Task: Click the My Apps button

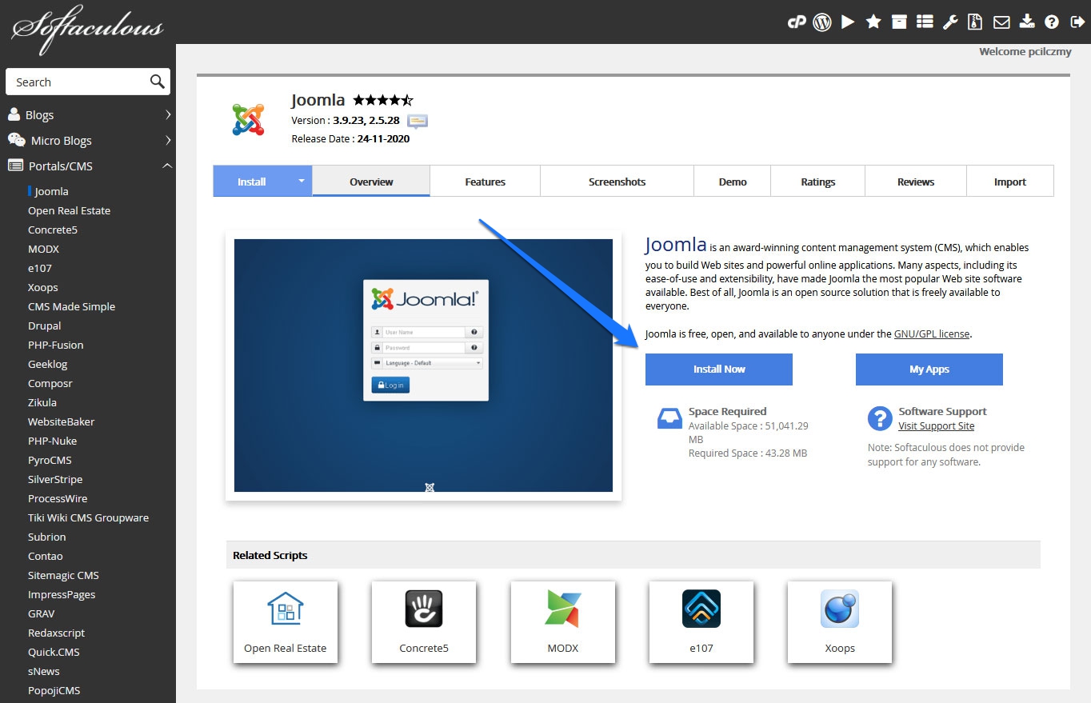Action: 929,369
